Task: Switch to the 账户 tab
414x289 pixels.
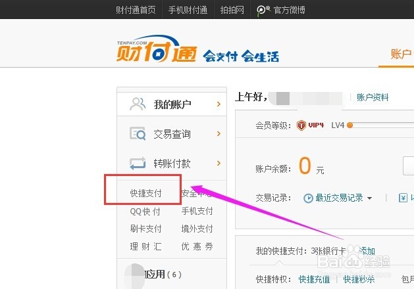Action: (x=401, y=55)
